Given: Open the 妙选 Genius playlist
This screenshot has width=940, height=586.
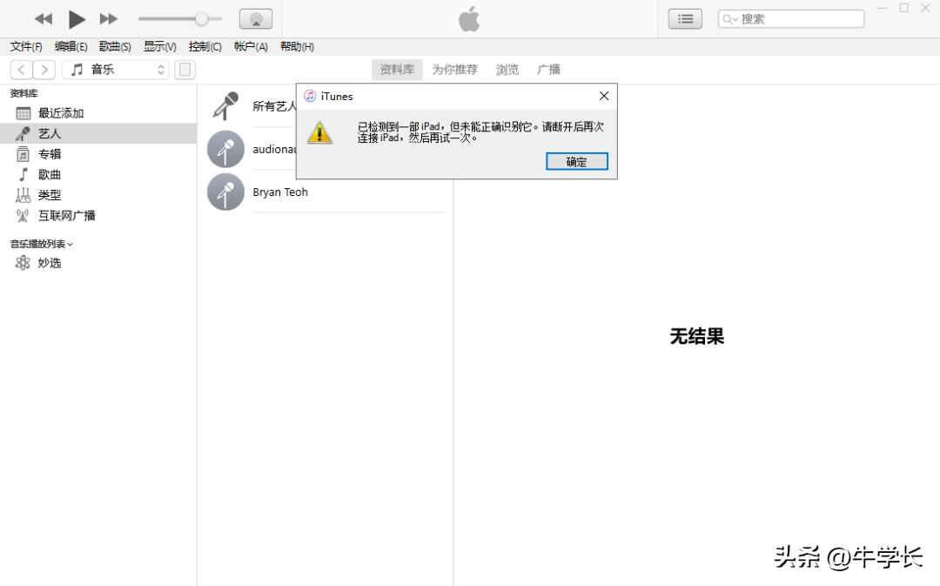Looking at the screenshot, I should pos(47,262).
